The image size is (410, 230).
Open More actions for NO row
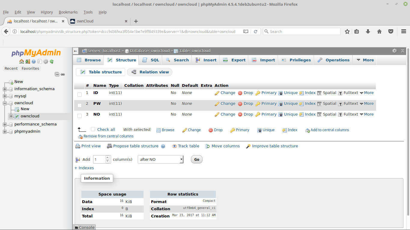pyautogui.click(x=367, y=114)
